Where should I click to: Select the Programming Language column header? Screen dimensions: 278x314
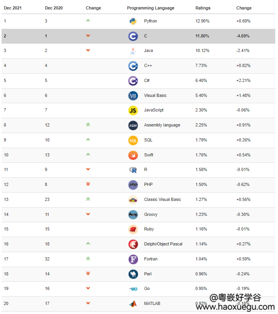point(151,8)
